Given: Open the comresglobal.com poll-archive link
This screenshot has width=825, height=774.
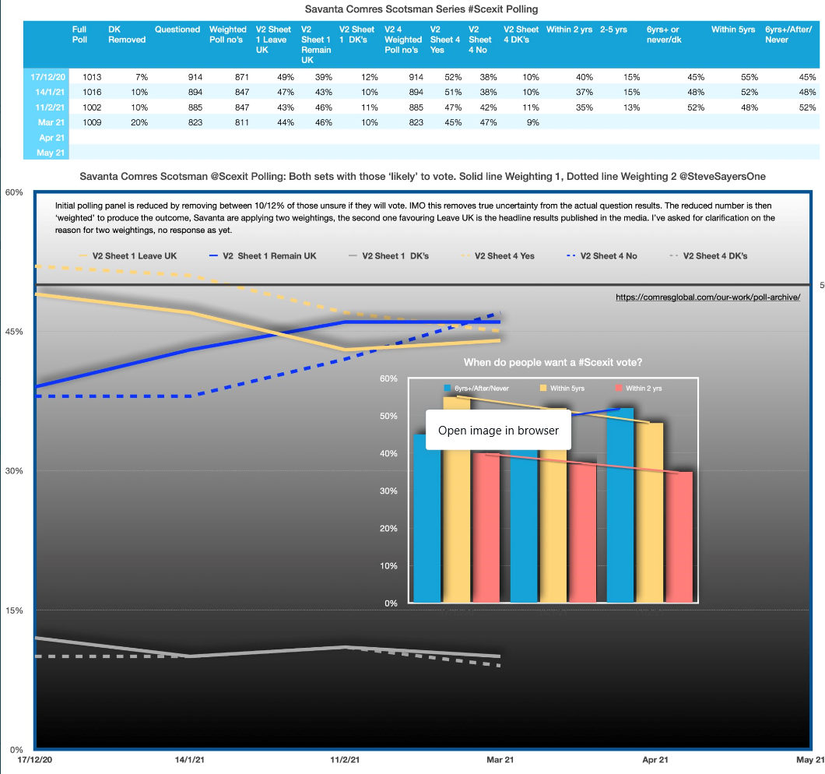Looking at the screenshot, I should click(x=707, y=297).
